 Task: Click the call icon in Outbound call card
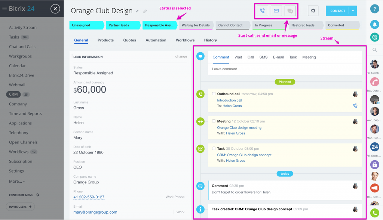click(355, 105)
